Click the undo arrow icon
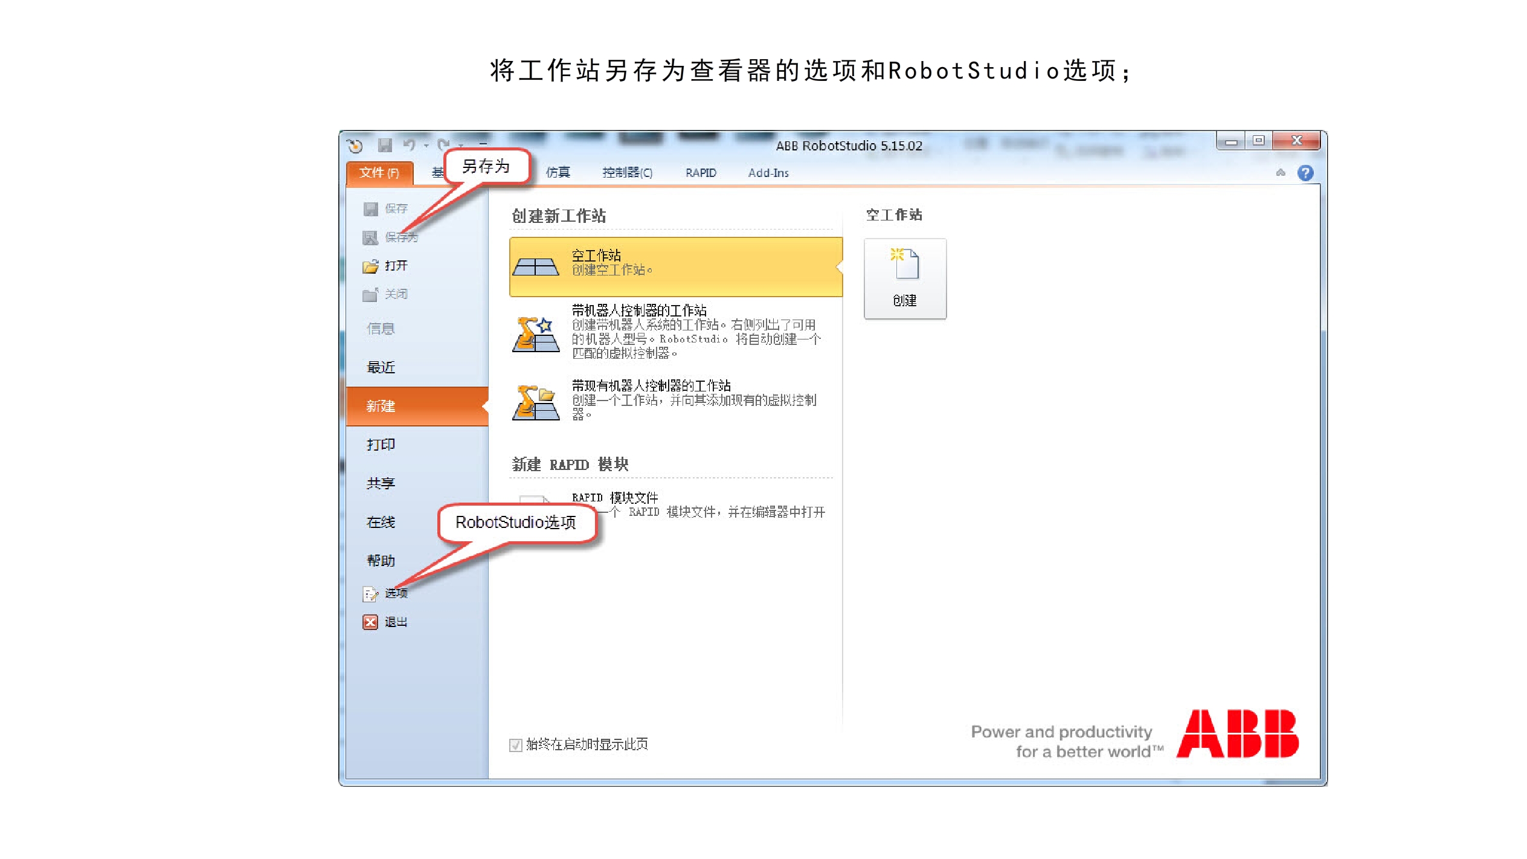This screenshot has height=859, width=1527. 410,145
